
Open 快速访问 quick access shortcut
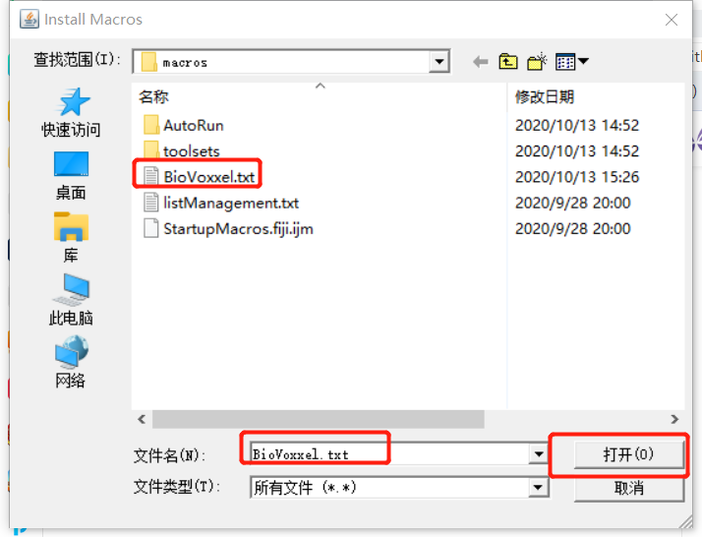71,112
